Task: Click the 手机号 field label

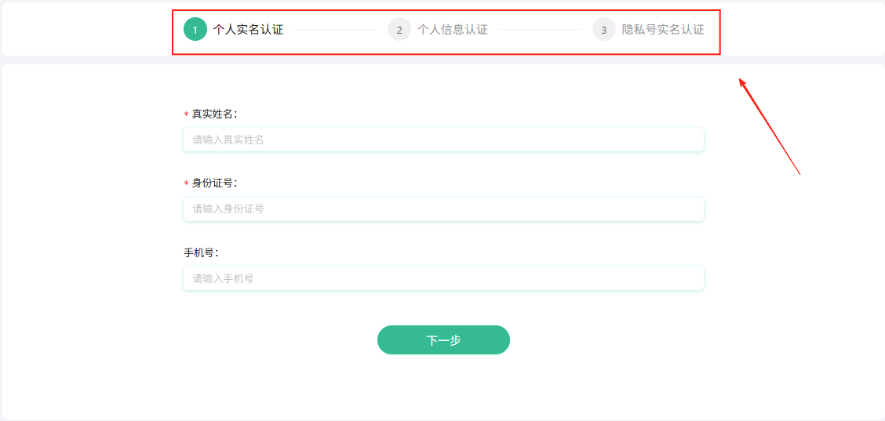Action: [201, 252]
